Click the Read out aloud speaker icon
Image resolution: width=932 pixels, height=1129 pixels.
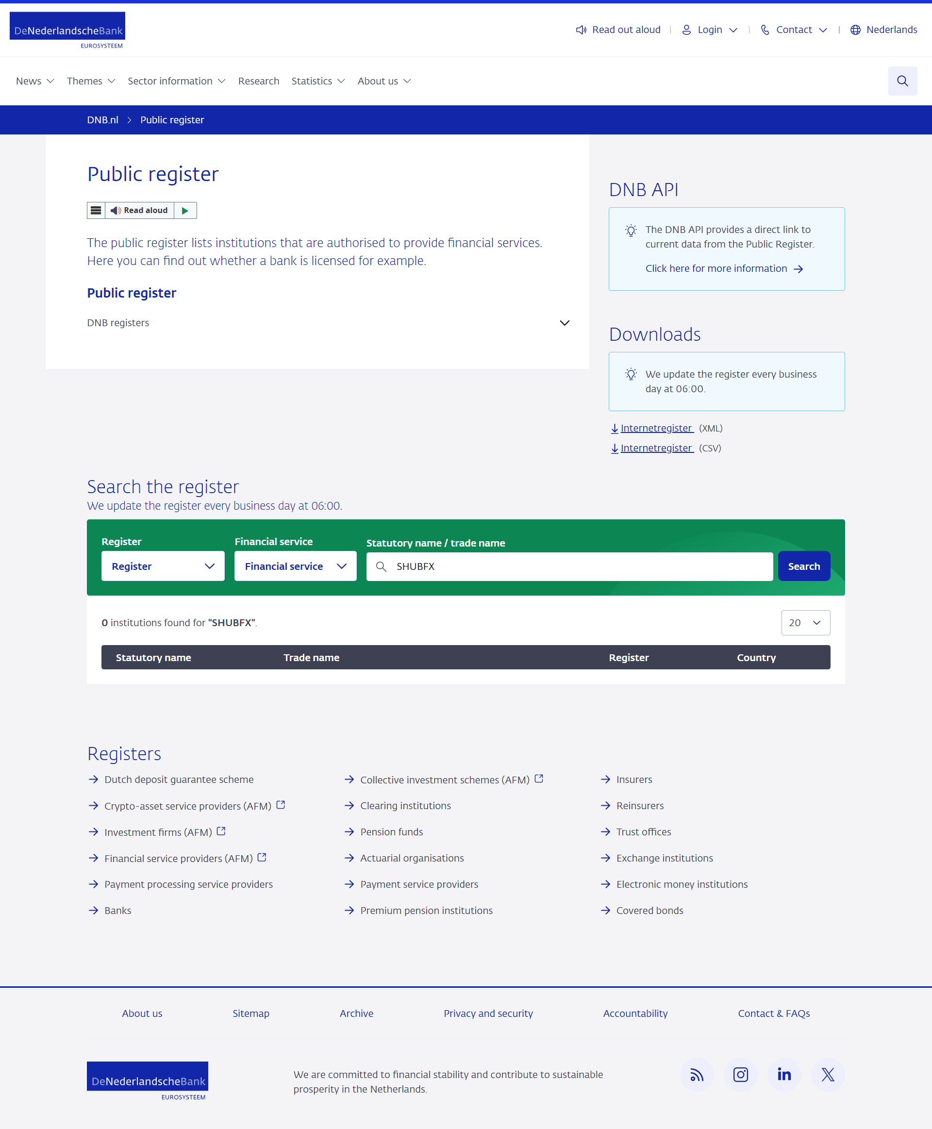point(581,30)
